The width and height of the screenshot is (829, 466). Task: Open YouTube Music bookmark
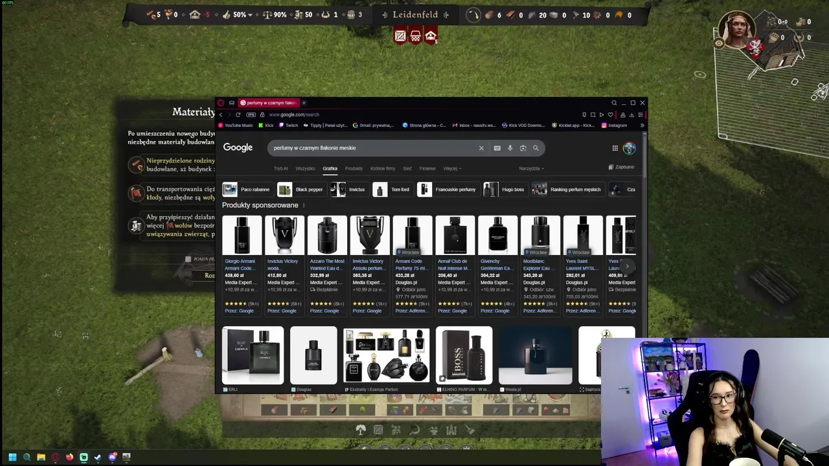pyautogui.click(x=236, y=126)
